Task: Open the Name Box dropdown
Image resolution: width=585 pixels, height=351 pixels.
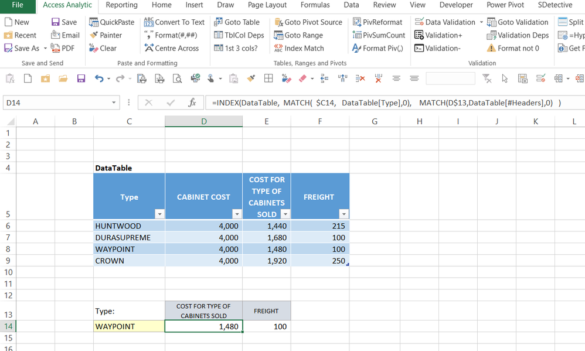Action: coord(114,103)
